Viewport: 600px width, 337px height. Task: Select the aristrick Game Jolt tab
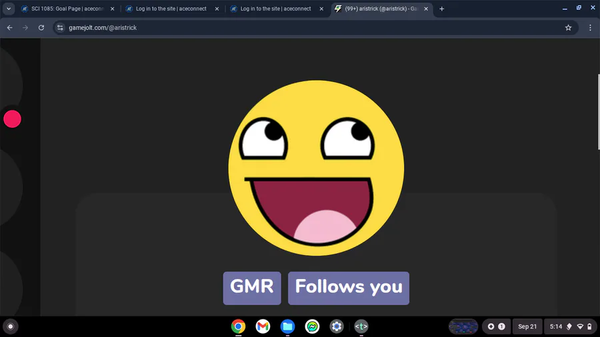[x=381, y=9]
